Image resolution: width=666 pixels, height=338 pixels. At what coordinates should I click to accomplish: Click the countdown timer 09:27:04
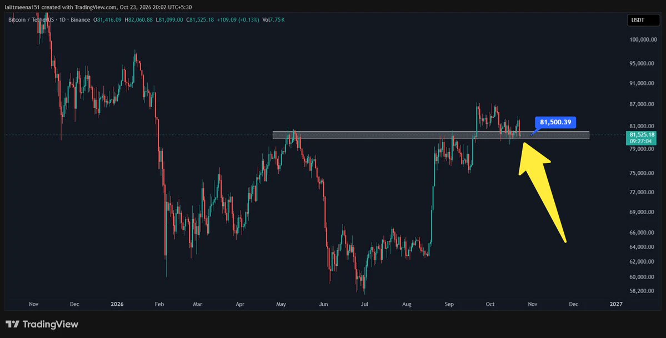640,141
